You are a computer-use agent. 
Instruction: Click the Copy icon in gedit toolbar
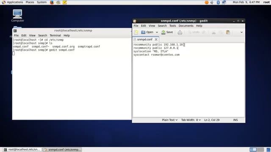[221, 32]
